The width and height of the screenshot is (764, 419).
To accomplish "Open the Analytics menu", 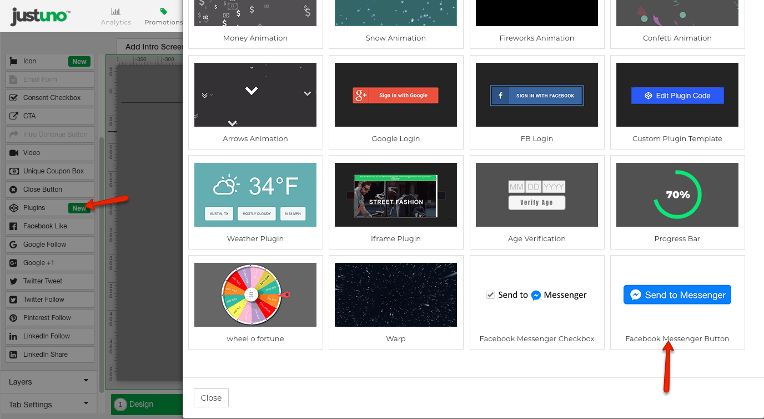I will click(x=116, y=17).
